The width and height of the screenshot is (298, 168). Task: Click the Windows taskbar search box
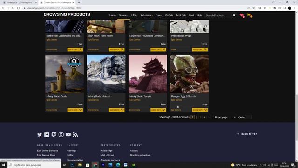34,165
